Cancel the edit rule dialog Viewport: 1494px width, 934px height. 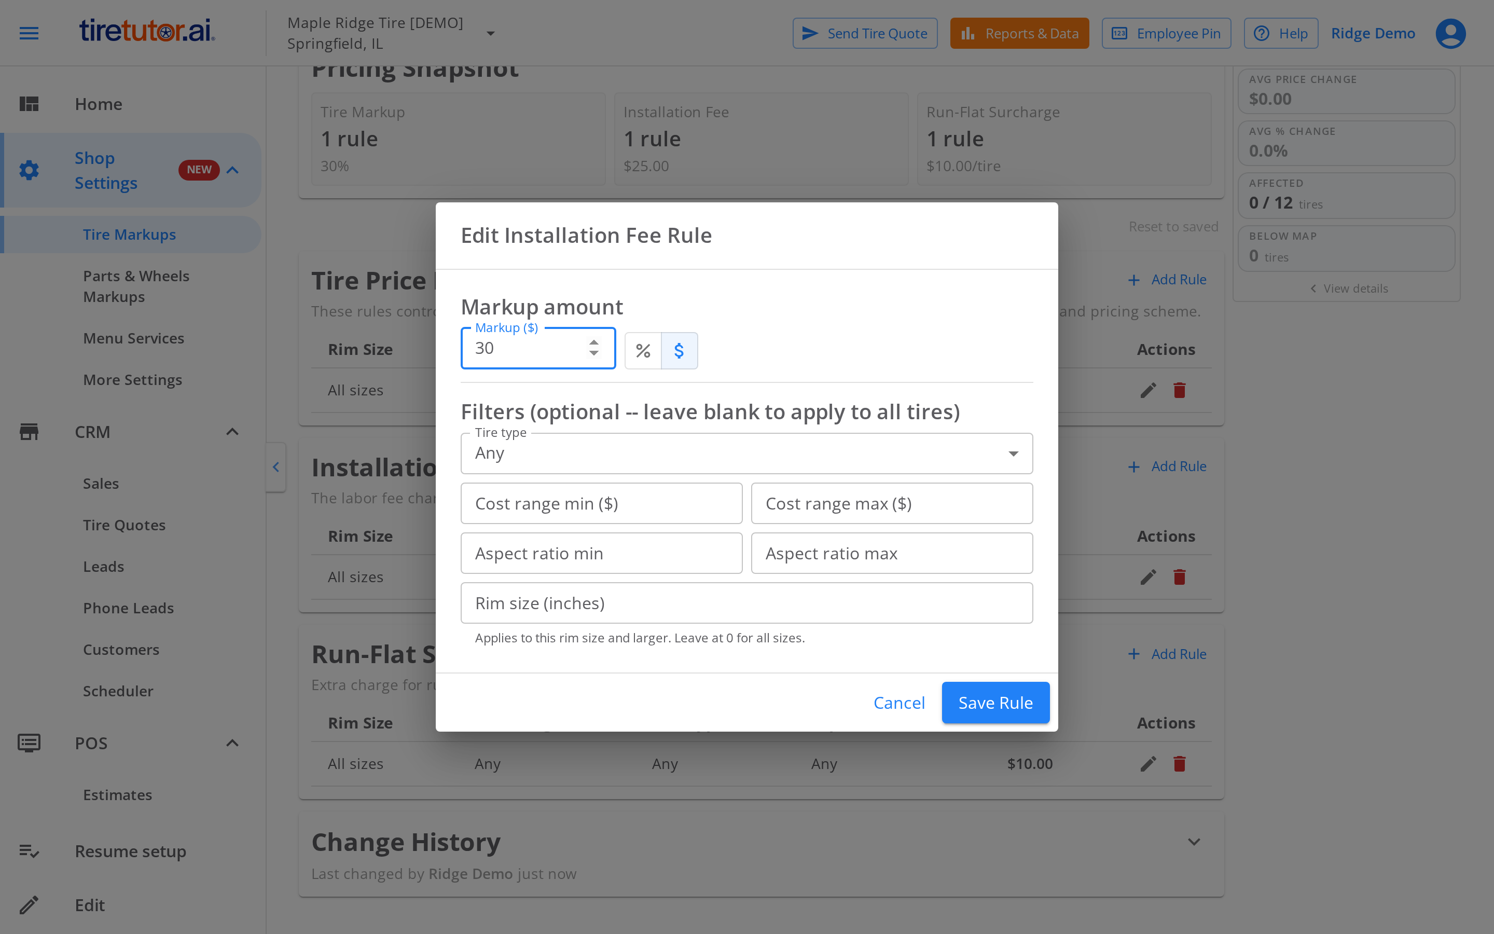point(899,703)
